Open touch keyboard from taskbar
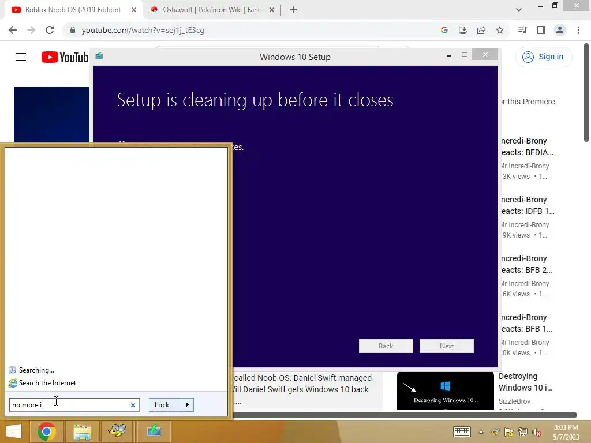The height and width of the screenshot is (443, 591). 462,431
